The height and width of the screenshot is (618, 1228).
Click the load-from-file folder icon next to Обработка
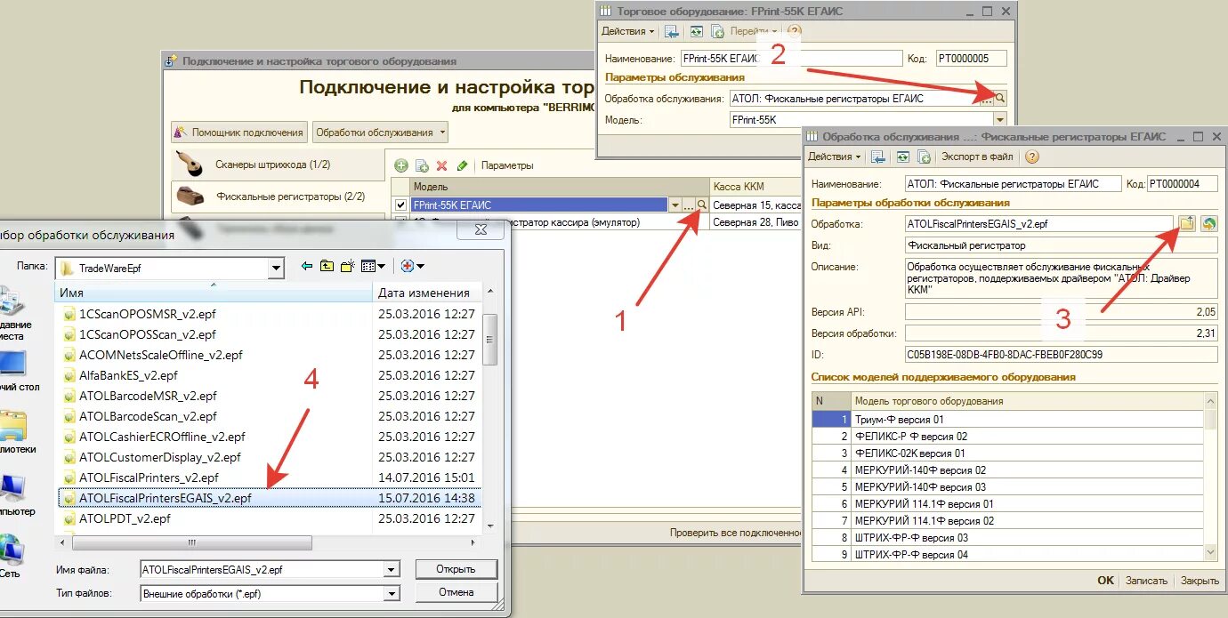1186,223
